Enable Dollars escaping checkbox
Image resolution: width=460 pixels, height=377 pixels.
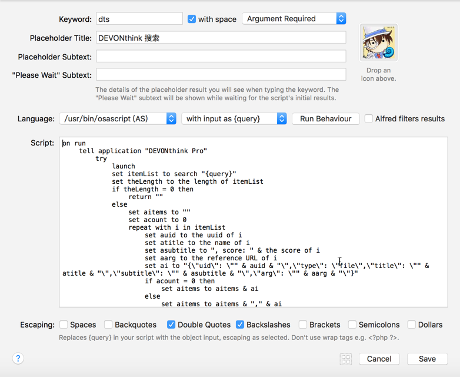(412, 325)
